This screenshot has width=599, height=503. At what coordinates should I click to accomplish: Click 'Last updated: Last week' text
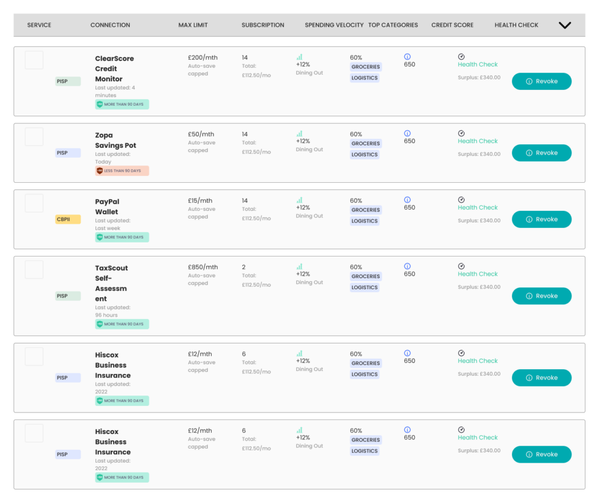(x=113, y=224)
